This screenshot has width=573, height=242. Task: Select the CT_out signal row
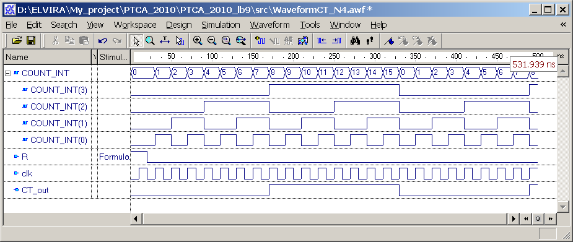(x=35, y=190)
